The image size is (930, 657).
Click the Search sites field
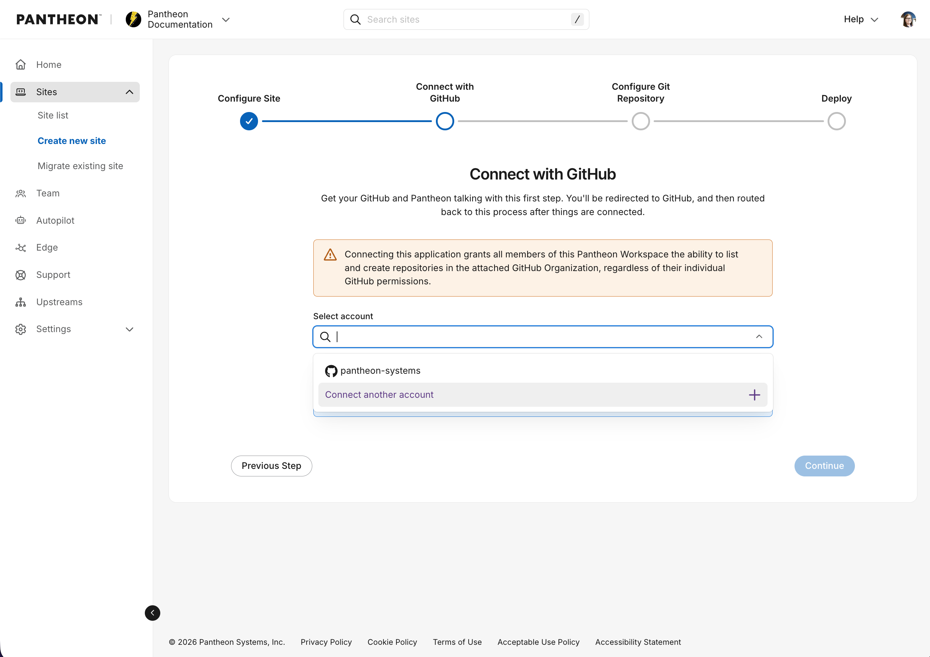tap(466, 19)
